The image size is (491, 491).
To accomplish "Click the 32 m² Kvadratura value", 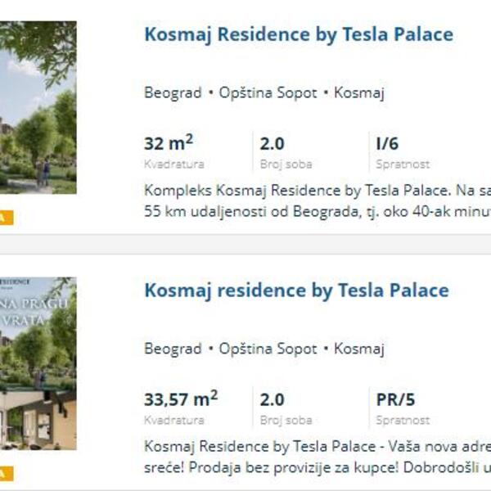I will [169, 144].
